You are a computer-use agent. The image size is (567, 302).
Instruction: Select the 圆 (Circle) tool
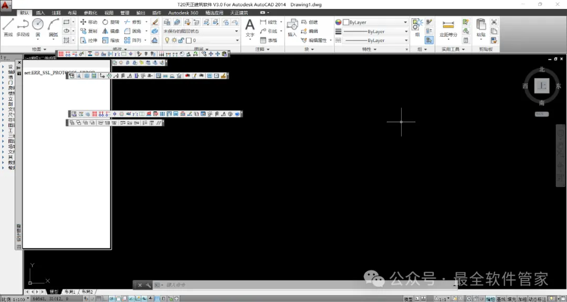[x=38, y=27]
